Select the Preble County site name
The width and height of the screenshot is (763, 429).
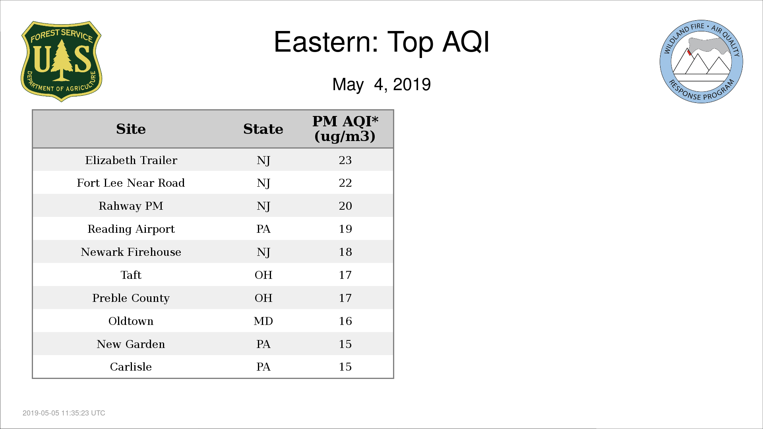[x=131, y=298]
